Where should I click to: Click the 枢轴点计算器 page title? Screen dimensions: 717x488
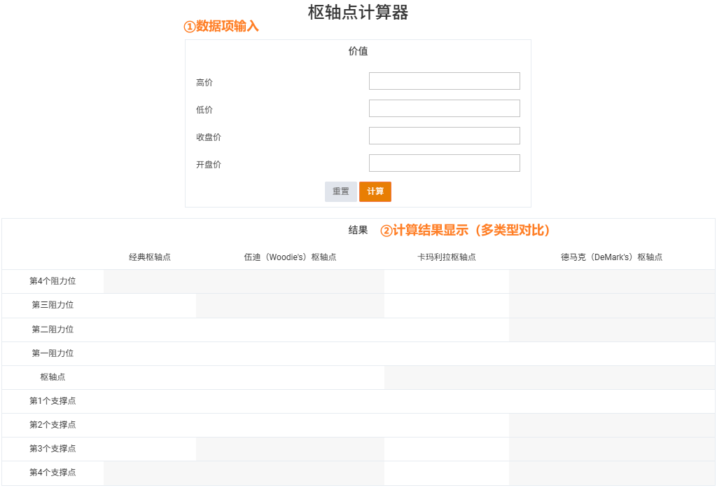coord(358,13)
